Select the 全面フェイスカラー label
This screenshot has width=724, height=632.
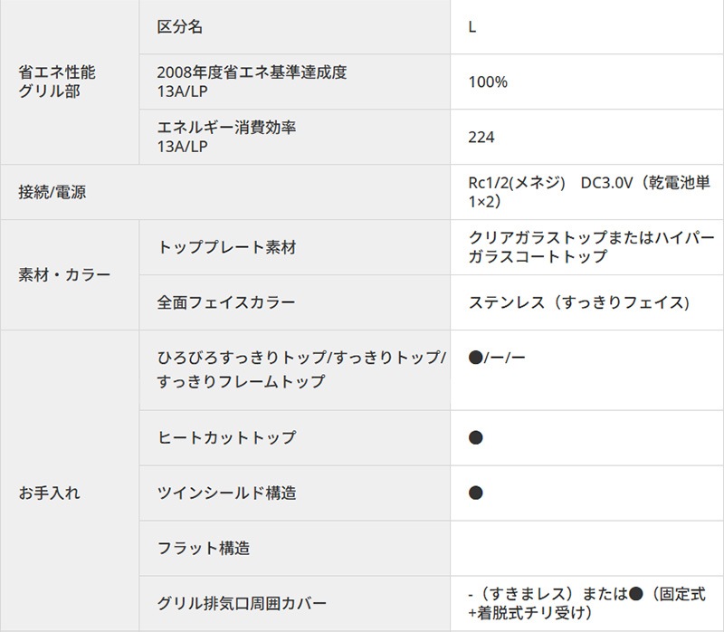point(226,302)
